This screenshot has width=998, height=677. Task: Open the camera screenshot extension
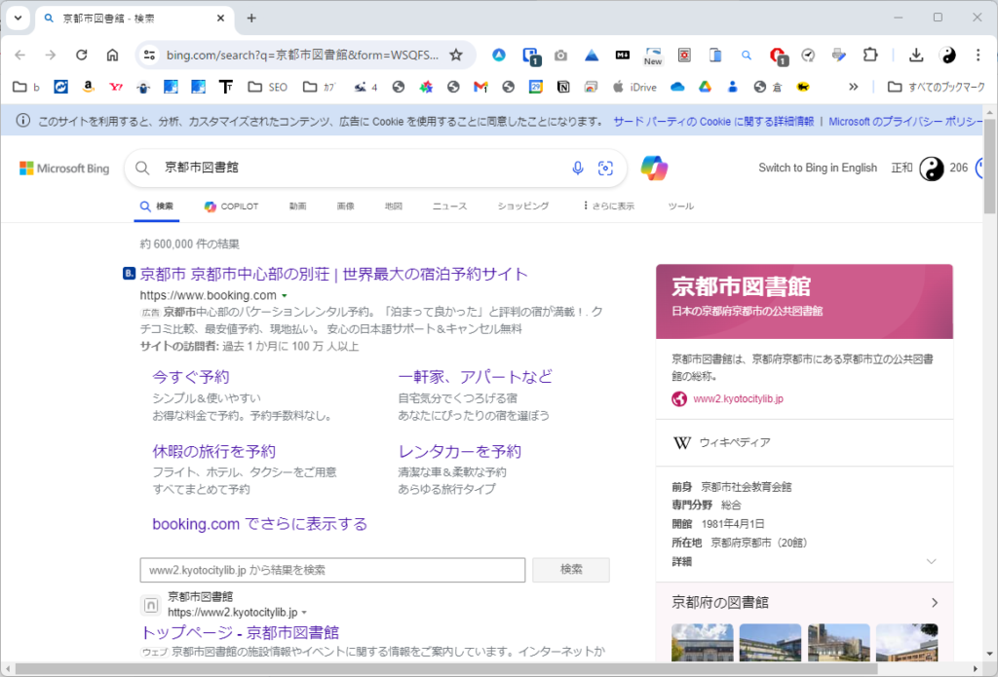click(560, 56)
